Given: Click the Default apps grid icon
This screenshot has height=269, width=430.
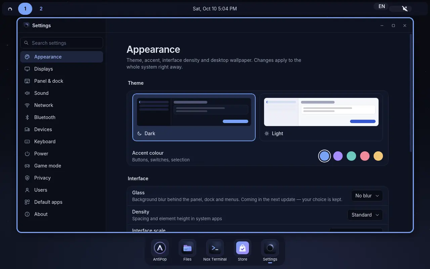Looking at the screenshot, I should pyautogui.click(x=27, y=202).
